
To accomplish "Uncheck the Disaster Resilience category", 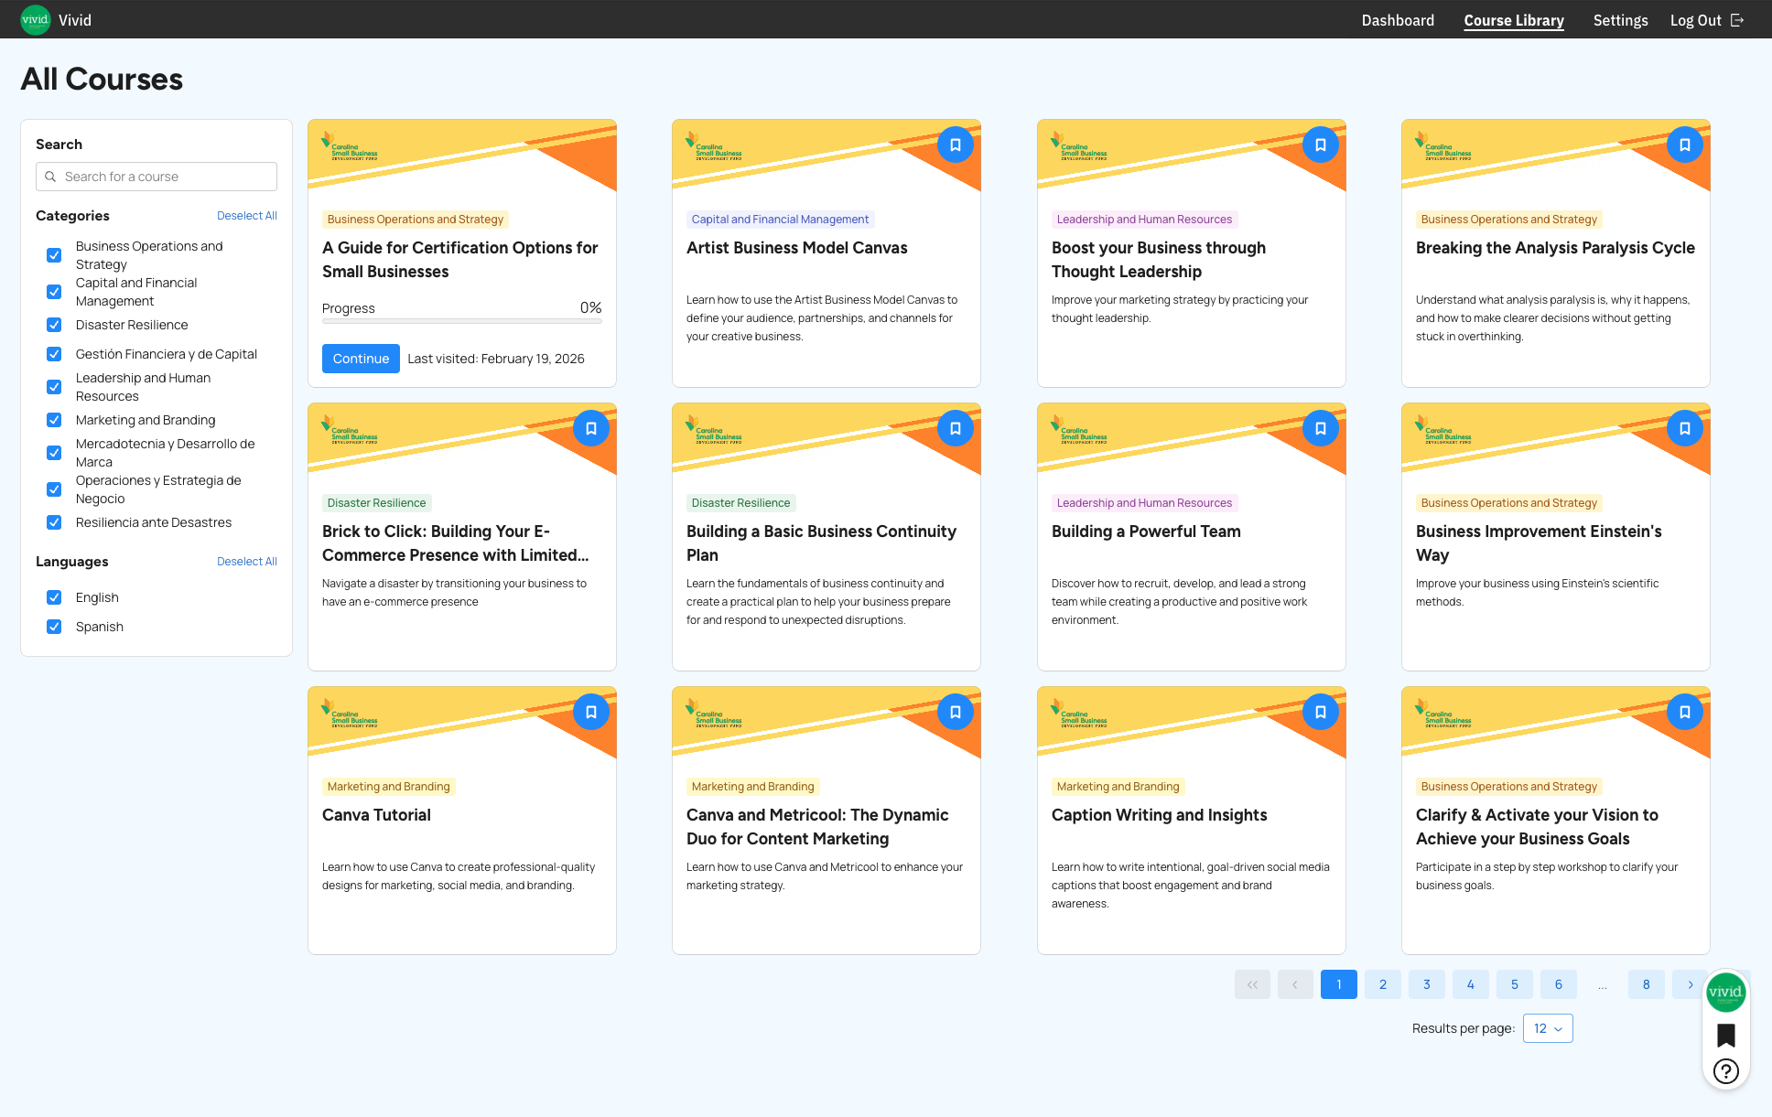I will coord(54,325).
